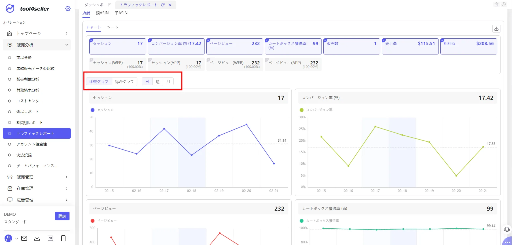The width and height of the screenshot is (512, 245).
Task: Enable the セッション(WEB) metric checkbox
Action: tap(91, 60)
